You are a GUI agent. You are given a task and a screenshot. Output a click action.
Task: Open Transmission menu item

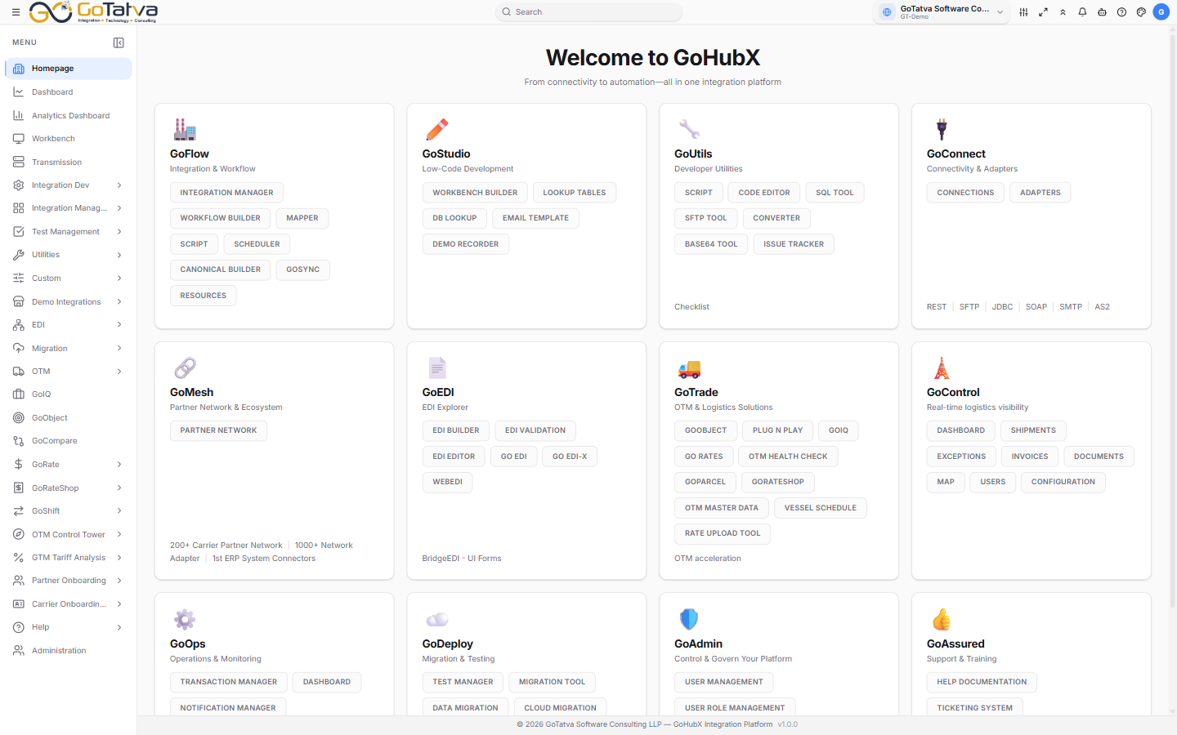(69, 163)
